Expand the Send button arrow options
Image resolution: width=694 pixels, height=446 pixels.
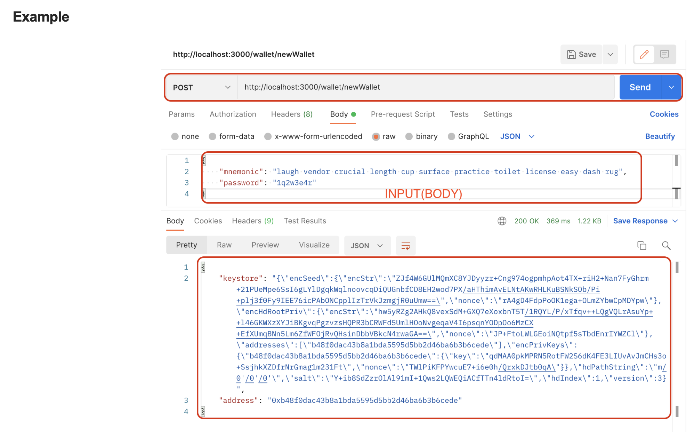[x=671, y=87]
